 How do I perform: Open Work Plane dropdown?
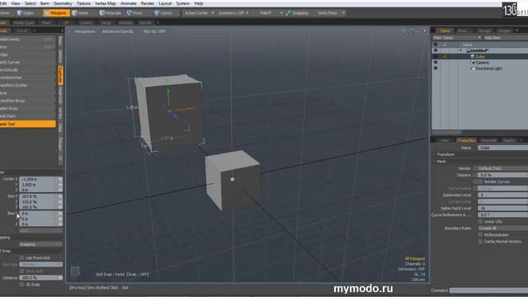click(331, 13)
